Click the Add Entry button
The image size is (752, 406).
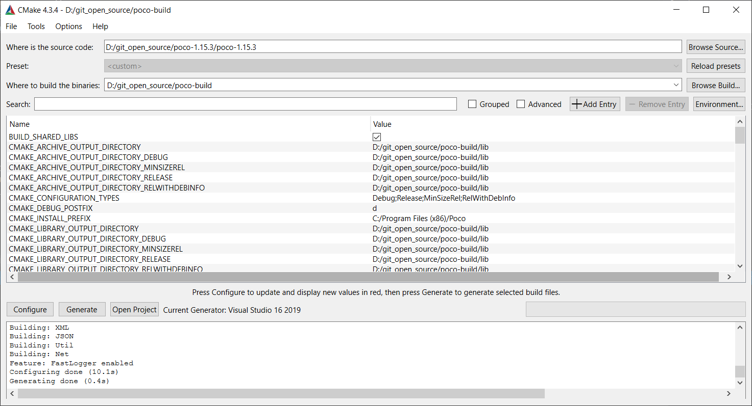(x=595, y=104)
